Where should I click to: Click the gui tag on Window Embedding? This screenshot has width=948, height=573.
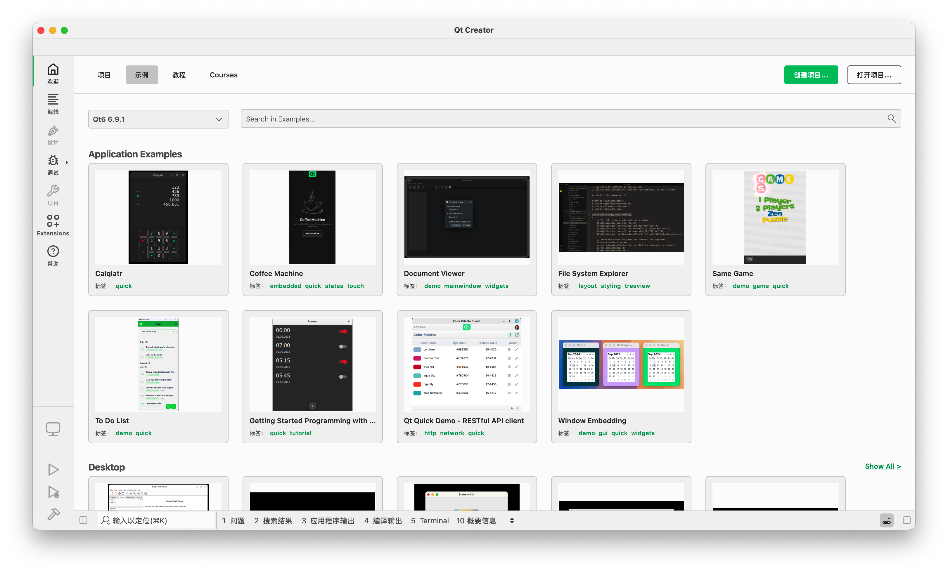tap(603, 433)
